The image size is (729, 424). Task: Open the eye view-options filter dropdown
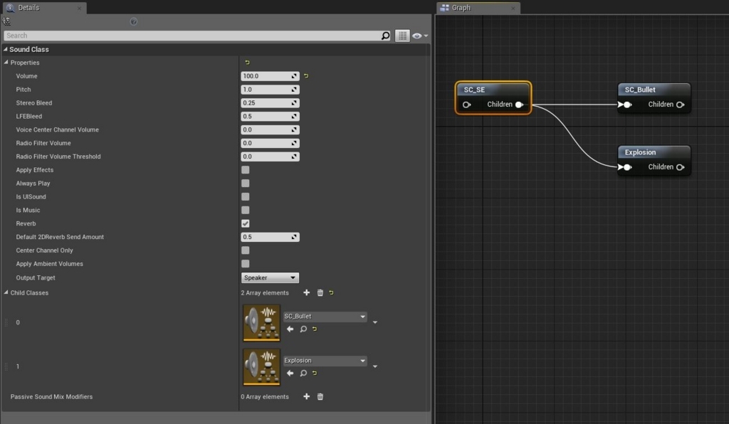click(418, 35)
